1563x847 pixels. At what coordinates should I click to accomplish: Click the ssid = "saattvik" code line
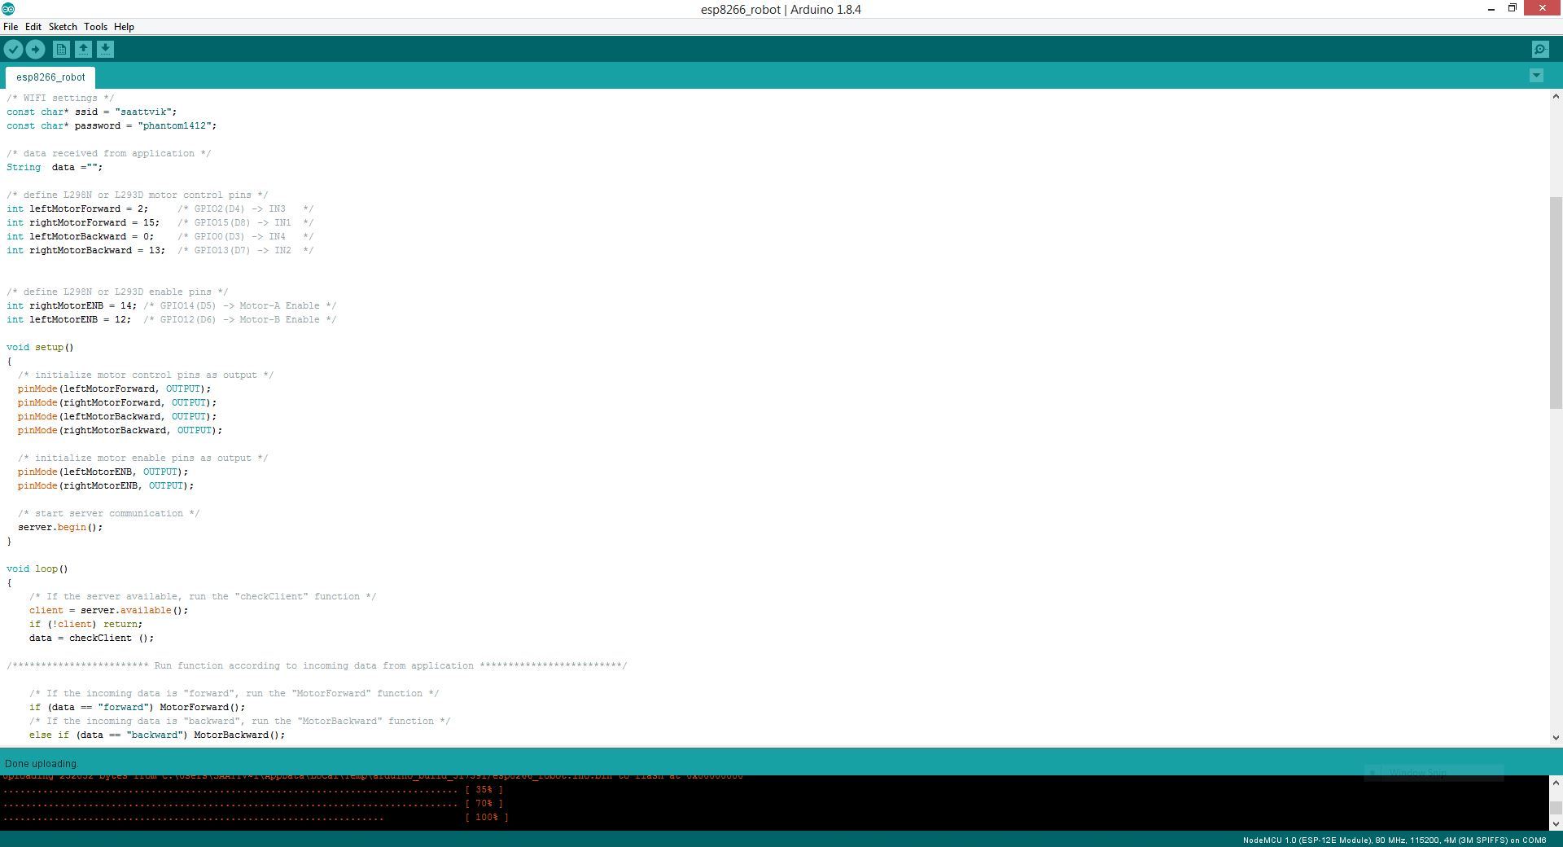click(x=91, y=112)
